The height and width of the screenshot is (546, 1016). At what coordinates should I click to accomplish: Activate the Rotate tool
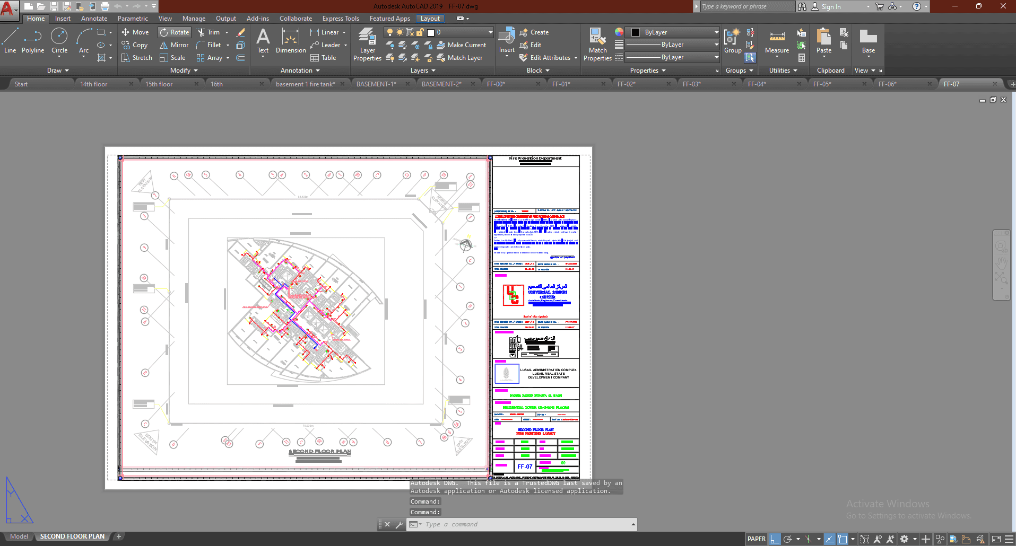point(175,32)
